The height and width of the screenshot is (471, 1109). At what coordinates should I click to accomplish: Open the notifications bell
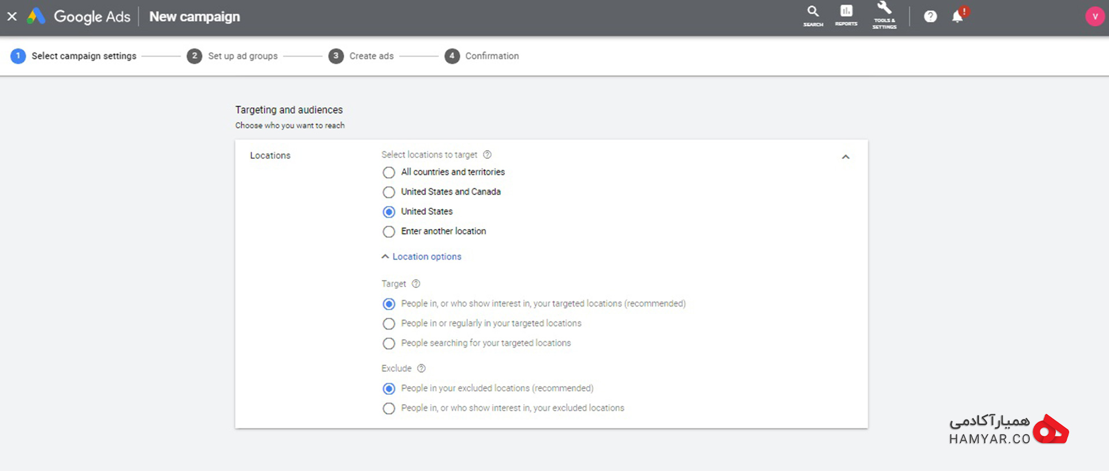click(x=958, y=16)
